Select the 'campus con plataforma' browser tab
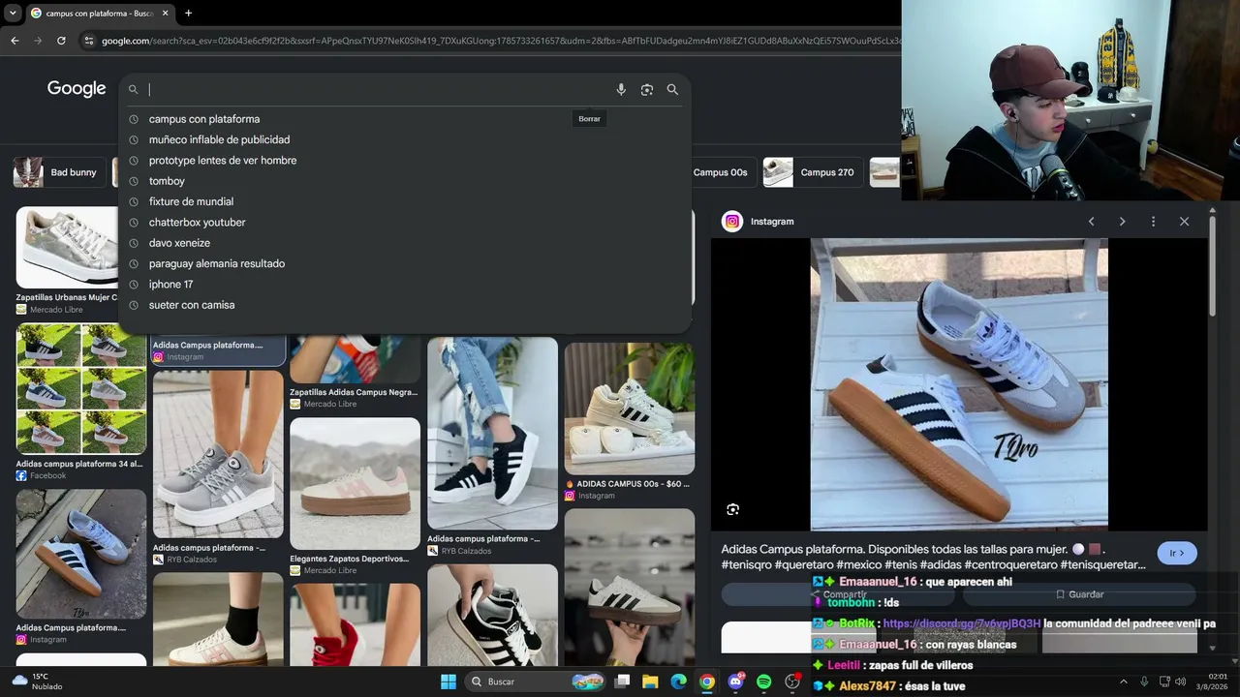 point(99,14)
